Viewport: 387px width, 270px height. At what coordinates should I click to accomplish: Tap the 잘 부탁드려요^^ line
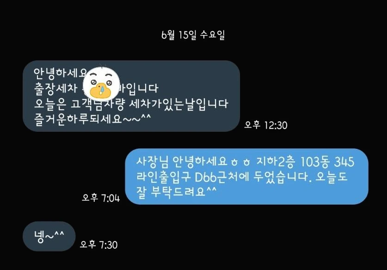(176, 192)
